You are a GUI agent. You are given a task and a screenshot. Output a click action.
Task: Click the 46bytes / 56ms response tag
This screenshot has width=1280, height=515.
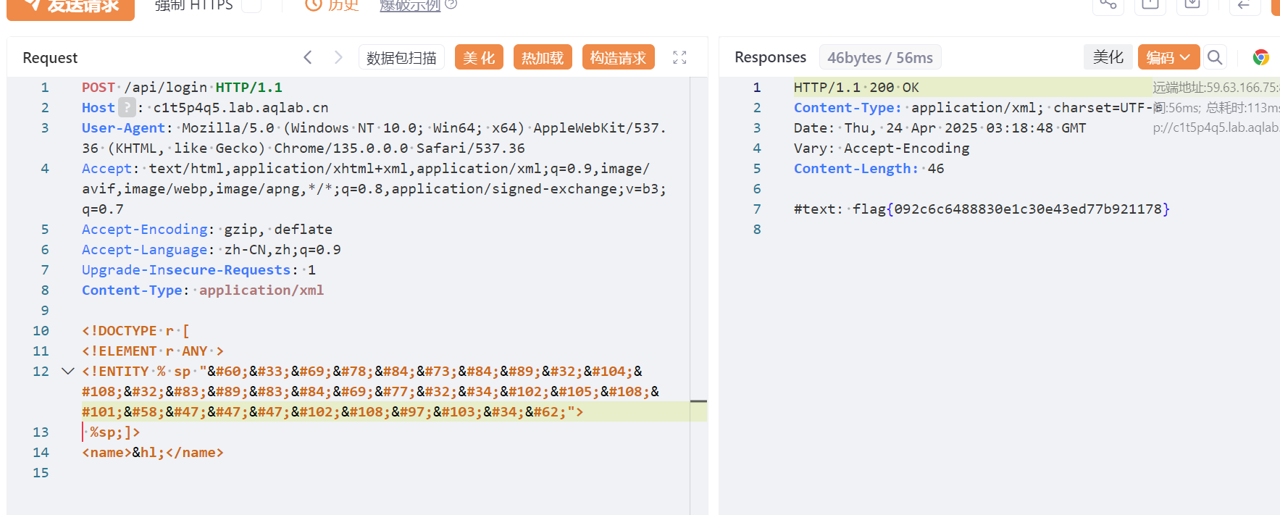pos(880,57)
